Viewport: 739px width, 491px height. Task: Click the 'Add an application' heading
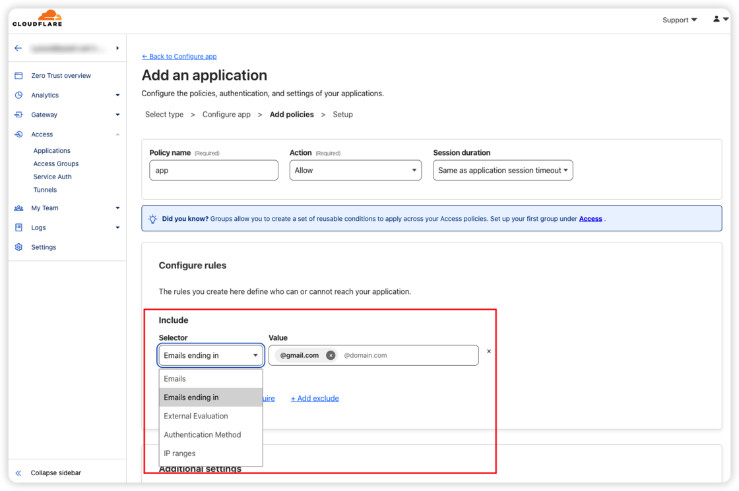pyautogui.click(x=204, y=75)
